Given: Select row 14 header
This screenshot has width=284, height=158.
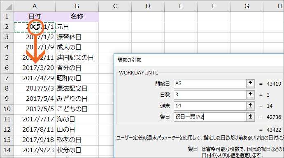Looking at the screenshot, I should pyautogui.click(x=7, y=150).
